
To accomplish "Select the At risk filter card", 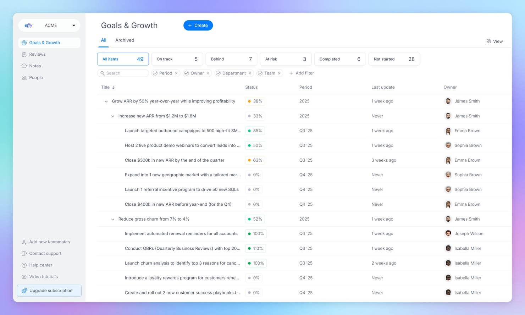I will coord(286,59).
